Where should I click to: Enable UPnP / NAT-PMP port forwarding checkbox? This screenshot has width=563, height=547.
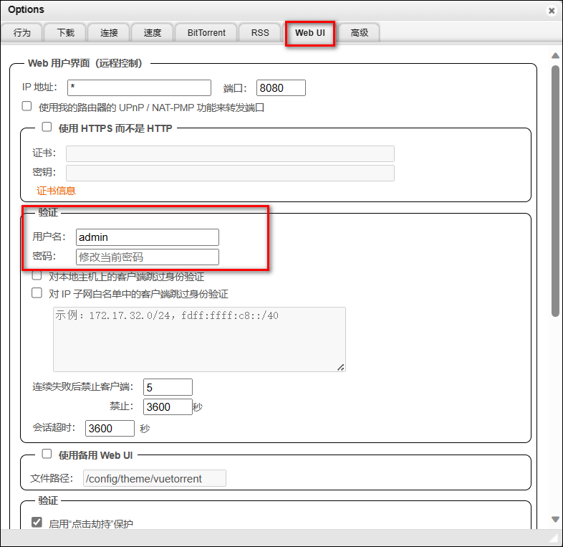[27, 106]
